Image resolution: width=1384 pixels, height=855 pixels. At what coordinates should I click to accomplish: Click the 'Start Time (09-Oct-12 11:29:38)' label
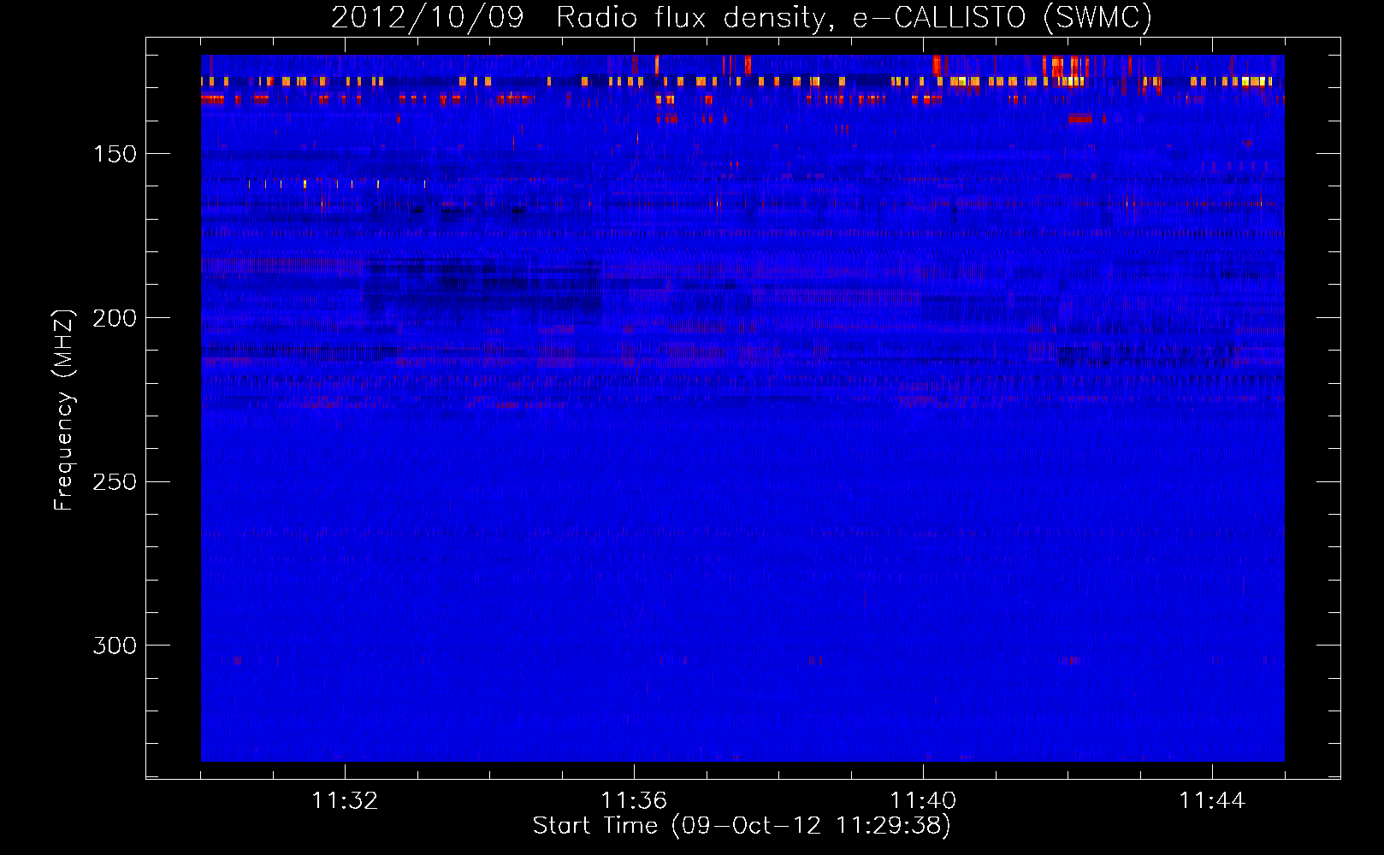click(742, 826)
